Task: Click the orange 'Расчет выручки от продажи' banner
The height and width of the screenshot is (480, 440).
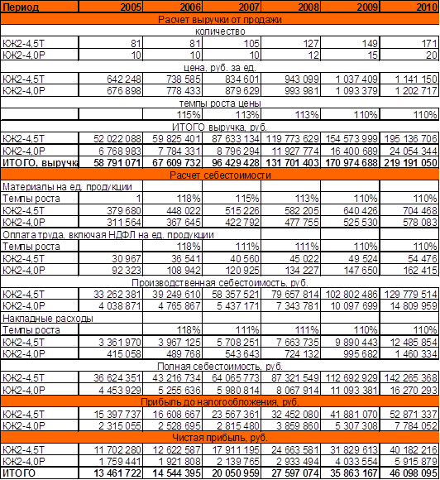Action: (x=220, y=19)
